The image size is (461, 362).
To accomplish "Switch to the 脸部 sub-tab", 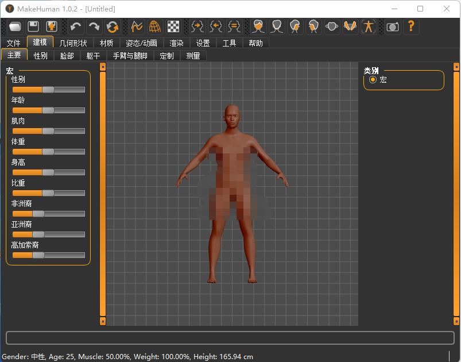I will [67, 56].
